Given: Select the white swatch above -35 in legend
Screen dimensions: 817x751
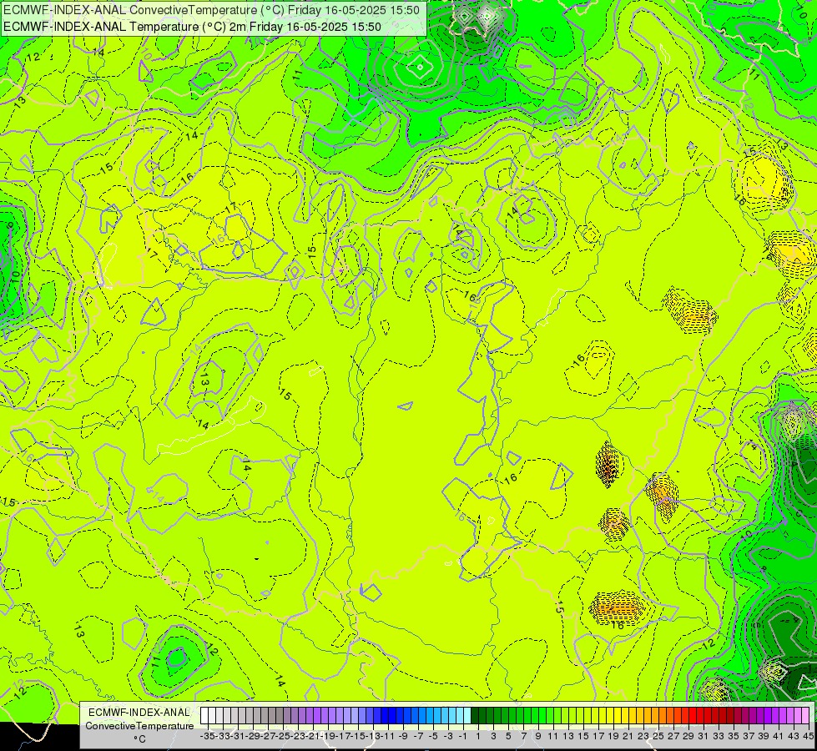Looking at the screenshot, I should pyautogui.click(x=204, y=715).
